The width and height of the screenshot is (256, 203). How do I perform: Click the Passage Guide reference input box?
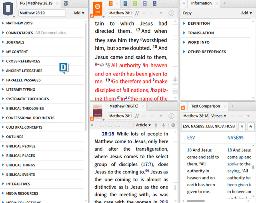(x=42, y=13)
